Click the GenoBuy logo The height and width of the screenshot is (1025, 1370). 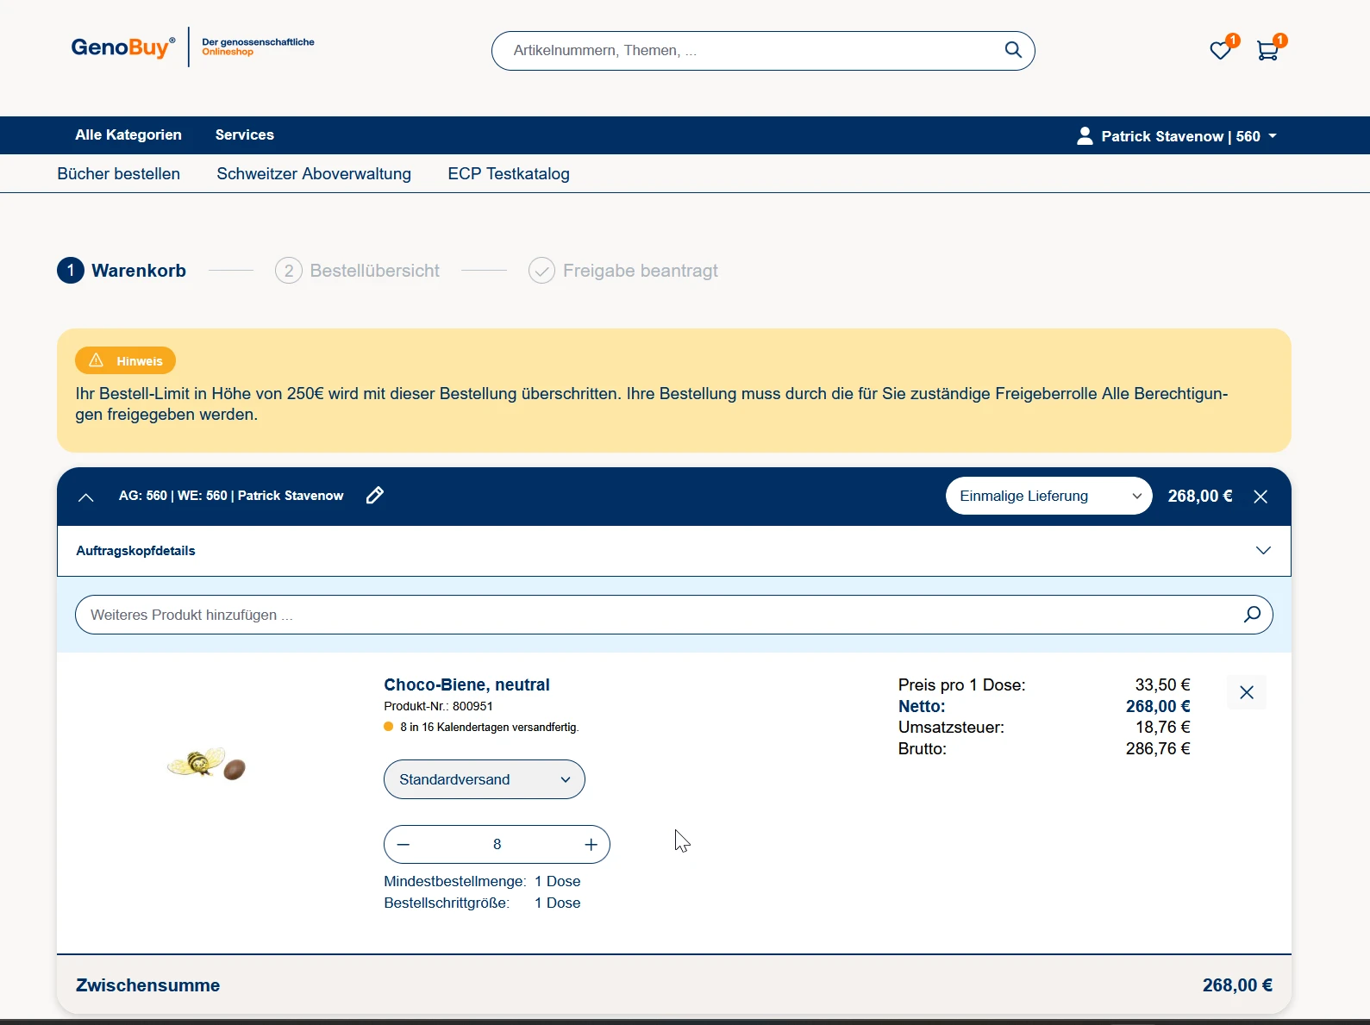pyautogui.click(x=122, y=47)
